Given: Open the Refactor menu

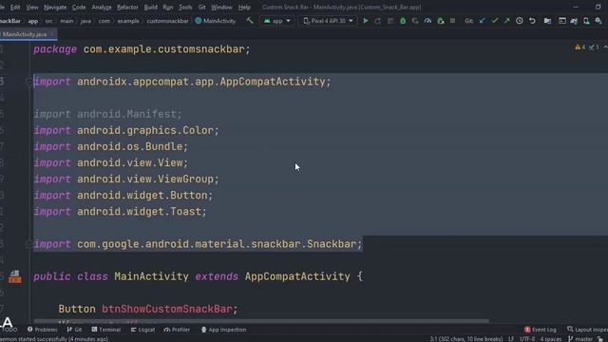Looking at the screenshot, I should (x=127, y=7).
